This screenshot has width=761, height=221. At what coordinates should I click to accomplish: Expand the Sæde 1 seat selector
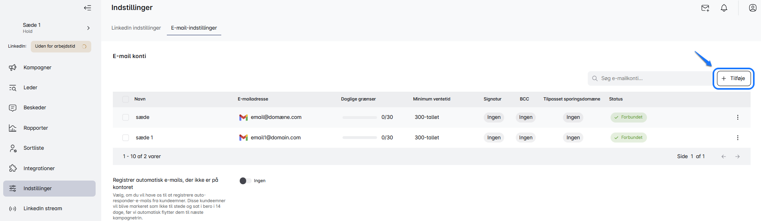point(88,28)
